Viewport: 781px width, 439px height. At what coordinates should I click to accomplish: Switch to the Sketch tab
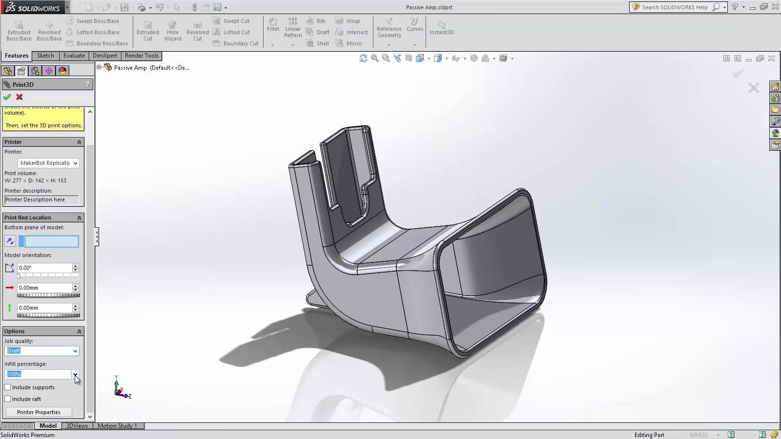45,56
